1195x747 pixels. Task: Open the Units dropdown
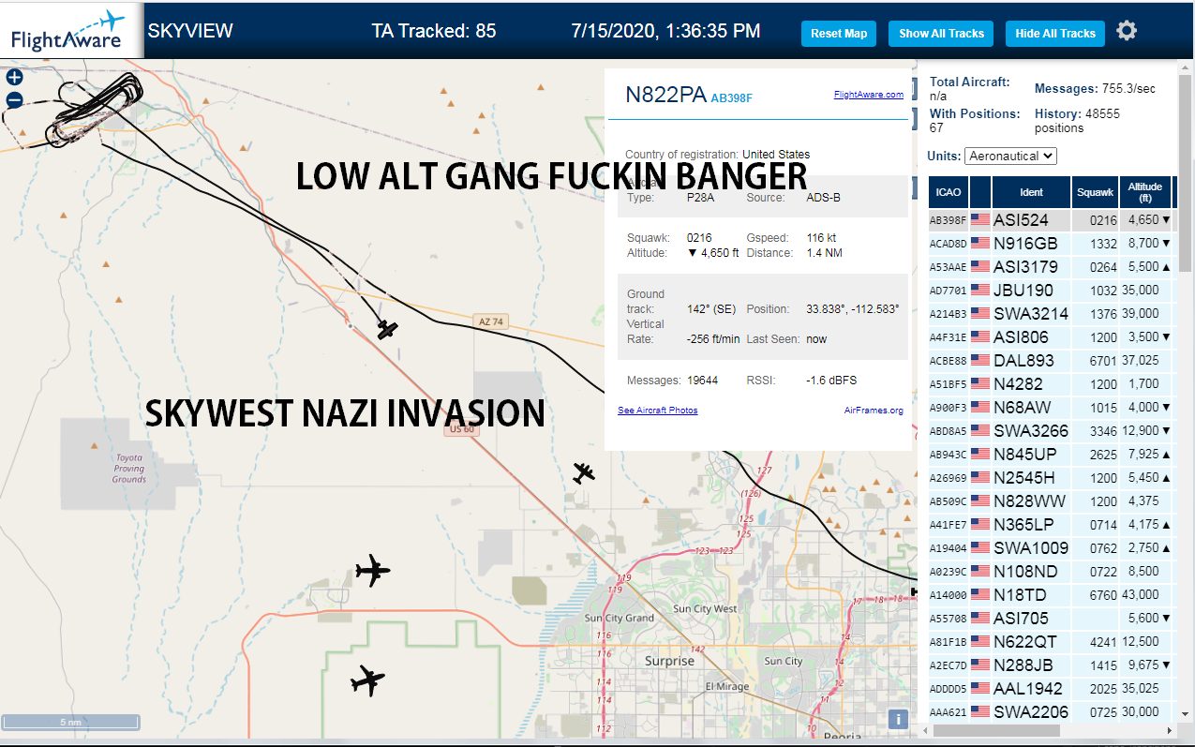[1010, 156]
